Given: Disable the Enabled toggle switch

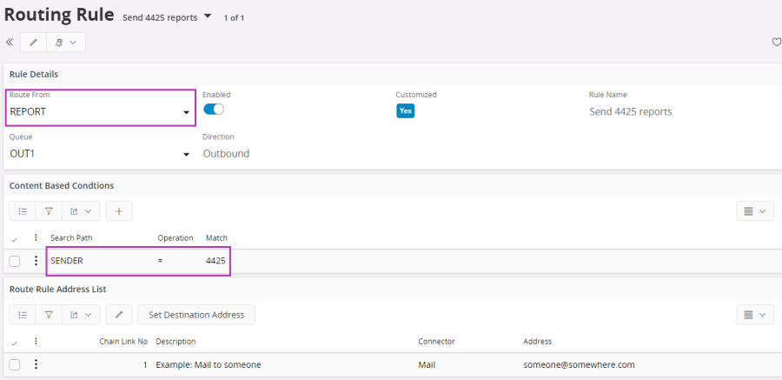Looking at the screenshot, I should pyautogui.click(x=214, y=110).
